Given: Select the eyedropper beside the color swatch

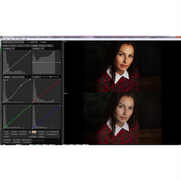Looking at the screenshot, I should pos(30,132).
